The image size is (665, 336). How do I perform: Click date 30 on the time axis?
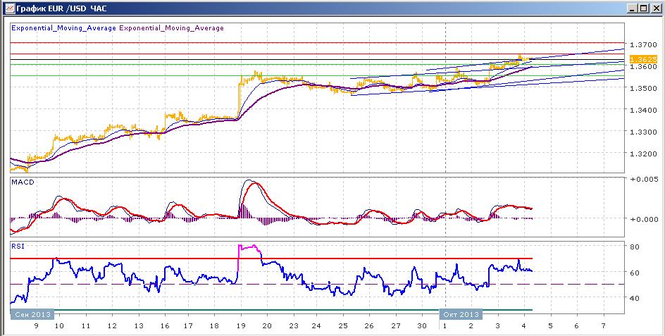(421, 326)
